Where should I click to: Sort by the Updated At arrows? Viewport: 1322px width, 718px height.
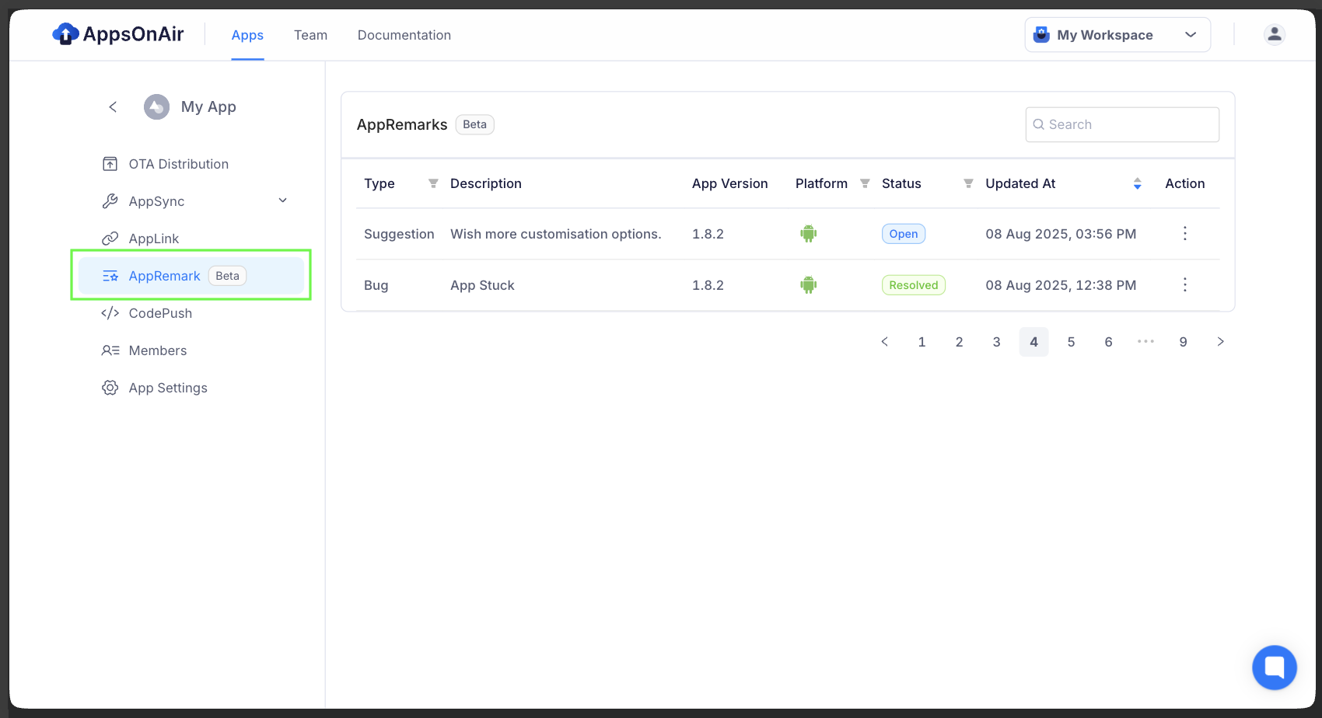(1137, 183)
